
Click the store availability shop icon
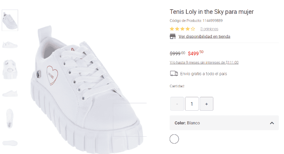coord(173,37)
